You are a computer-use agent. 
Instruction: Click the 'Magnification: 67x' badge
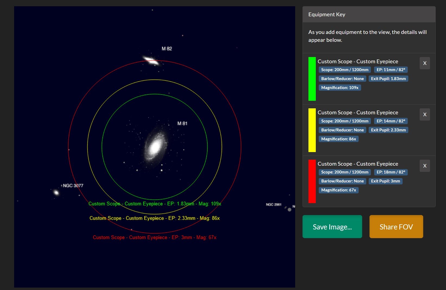pyautogui.click(x=339, y=190)
